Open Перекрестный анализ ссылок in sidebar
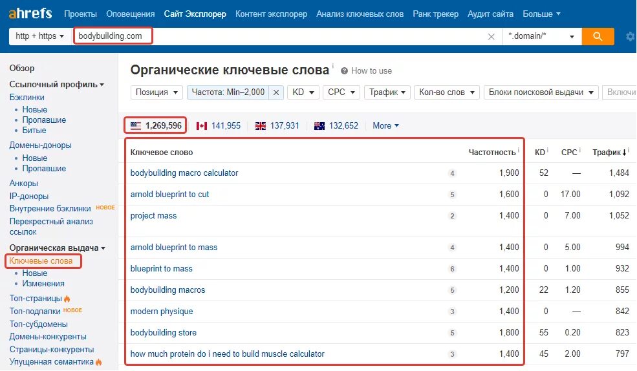The height and width of the screenshot is (371, 637). [x=51, y=227]
